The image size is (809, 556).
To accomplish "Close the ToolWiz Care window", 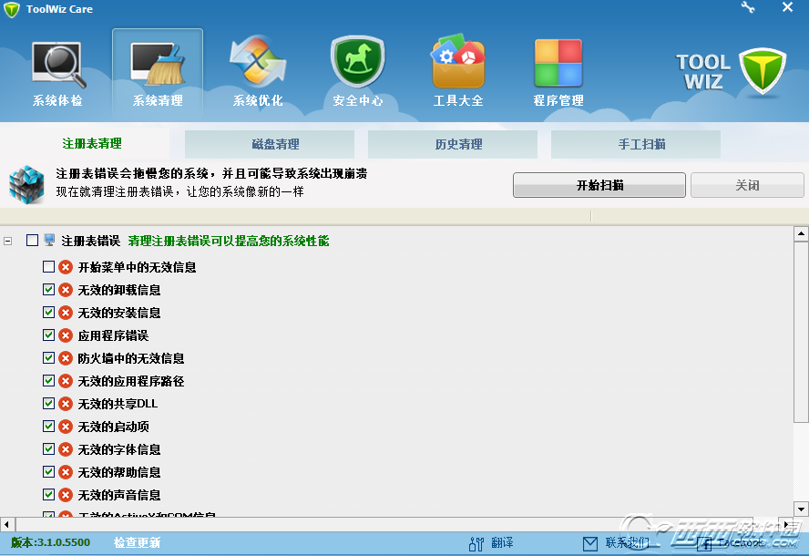I will [787, 7].
